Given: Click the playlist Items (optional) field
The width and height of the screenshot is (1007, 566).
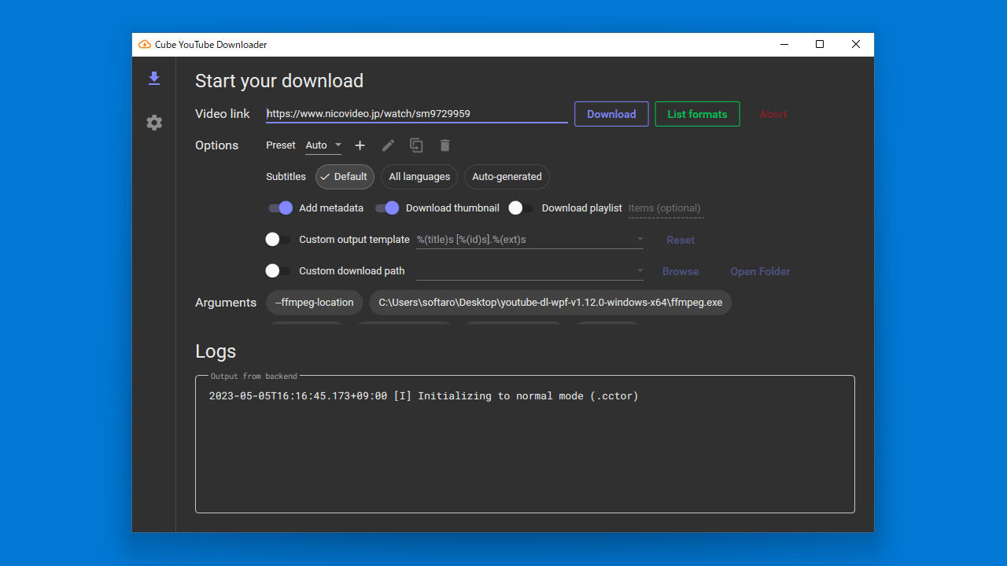Looking at the screenshot, I should point(666,208).
